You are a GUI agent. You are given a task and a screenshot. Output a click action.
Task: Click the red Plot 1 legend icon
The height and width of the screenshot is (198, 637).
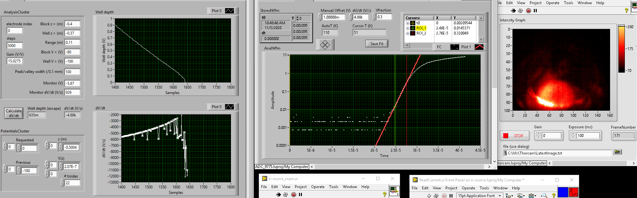point(479,47)
